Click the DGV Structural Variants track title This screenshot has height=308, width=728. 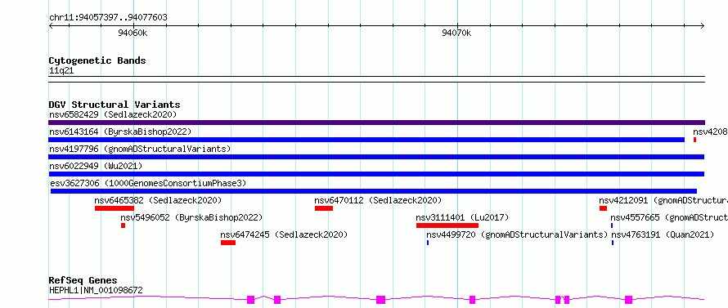pos(115,105)
